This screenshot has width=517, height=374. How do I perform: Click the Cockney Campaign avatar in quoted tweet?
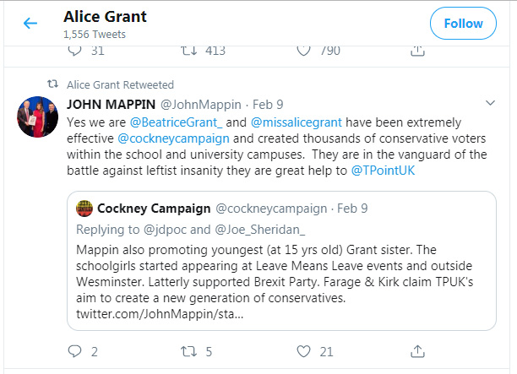[84, 208]
